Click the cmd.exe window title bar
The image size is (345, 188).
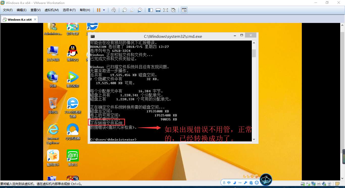click(x=173, y=36)
